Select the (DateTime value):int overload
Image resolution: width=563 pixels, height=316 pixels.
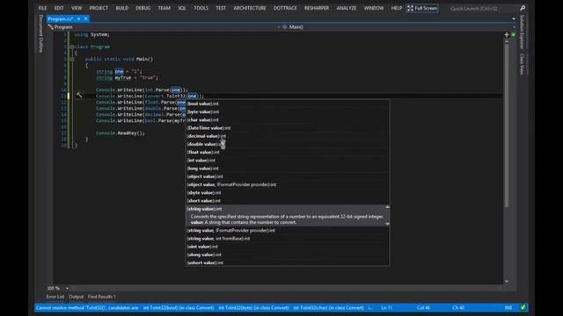288,128
